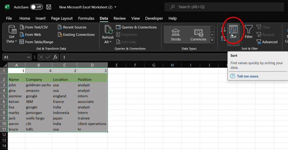The height and width of the screenshot is (150, 288).
Task: Open the Help tab
Action: click(172, 18)
